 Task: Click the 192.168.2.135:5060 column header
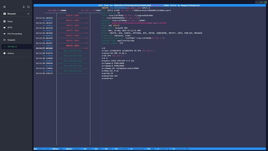point(90,11)
